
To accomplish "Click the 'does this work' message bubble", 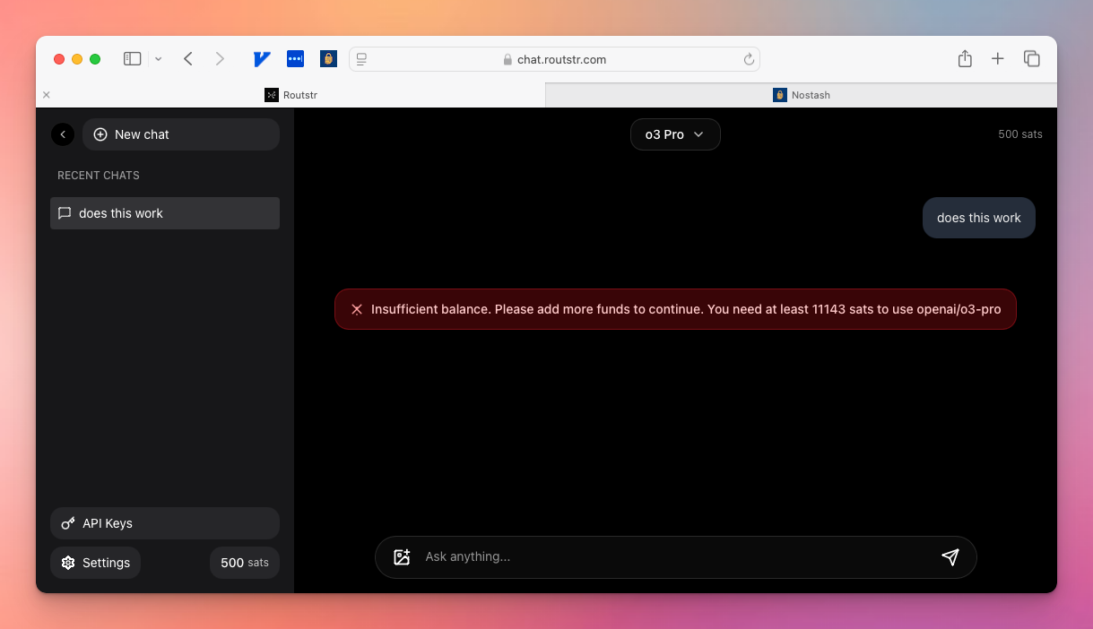I will pyautogui.click(x=979, y=218).
